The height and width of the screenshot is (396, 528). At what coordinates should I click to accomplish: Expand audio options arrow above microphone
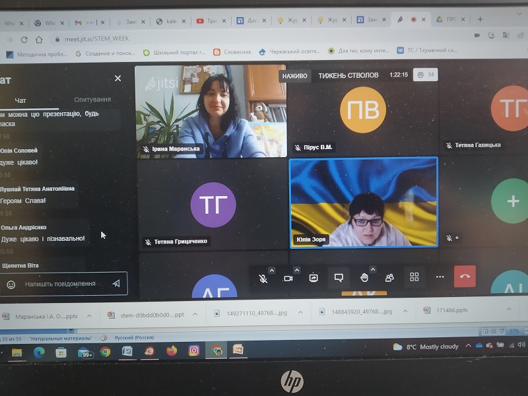[x=272, y=270]
